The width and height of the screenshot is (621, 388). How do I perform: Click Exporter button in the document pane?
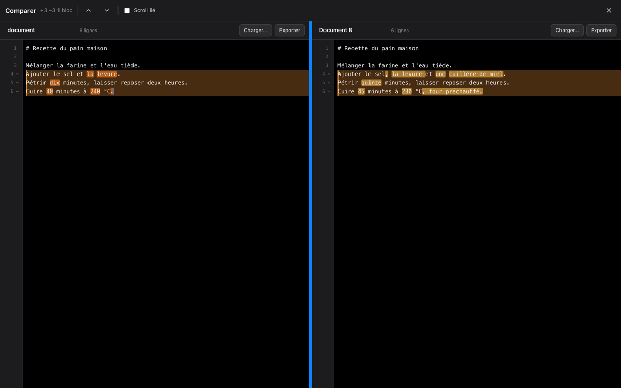(290, 30)
